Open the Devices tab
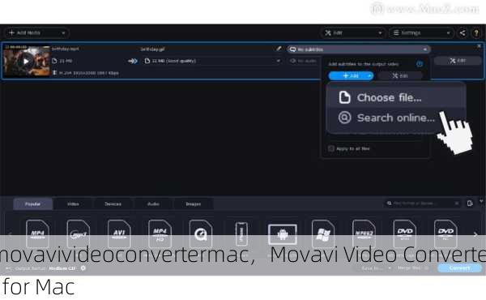 (113, 204)
